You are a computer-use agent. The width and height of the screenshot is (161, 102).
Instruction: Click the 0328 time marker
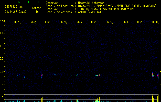[x=125, y=22]
